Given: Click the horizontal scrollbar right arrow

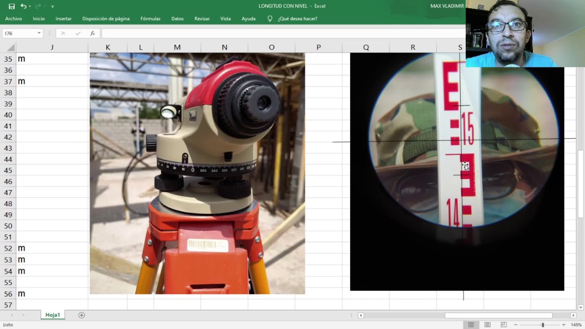Looking at the screenshot, I should coord(573,315).
